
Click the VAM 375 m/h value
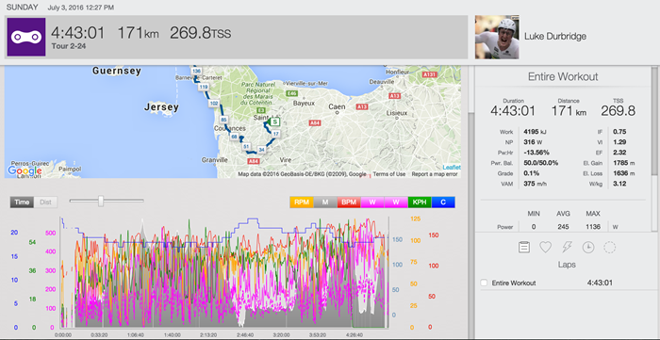(536, 184)
